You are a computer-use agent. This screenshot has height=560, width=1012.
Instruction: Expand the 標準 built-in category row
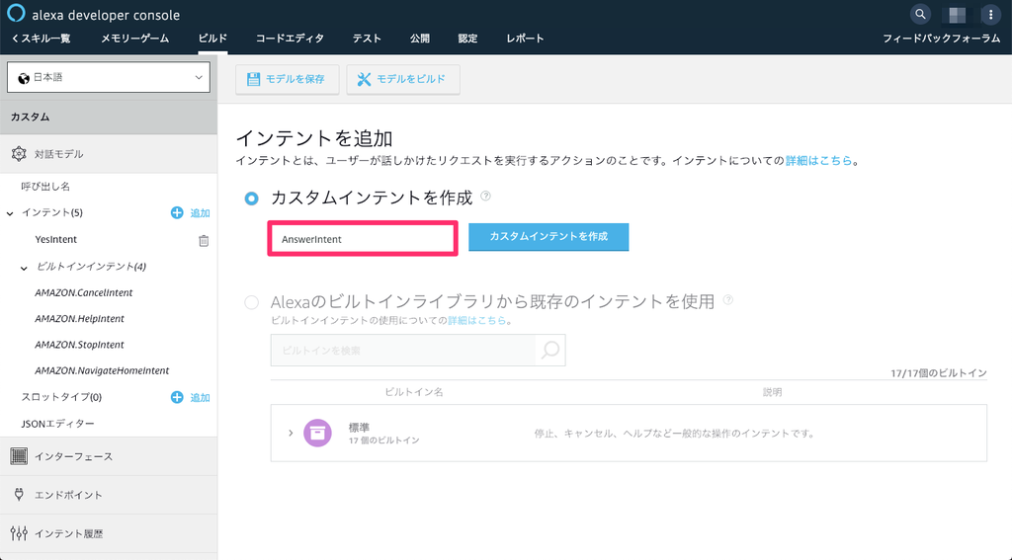click(x=291, y=433)
